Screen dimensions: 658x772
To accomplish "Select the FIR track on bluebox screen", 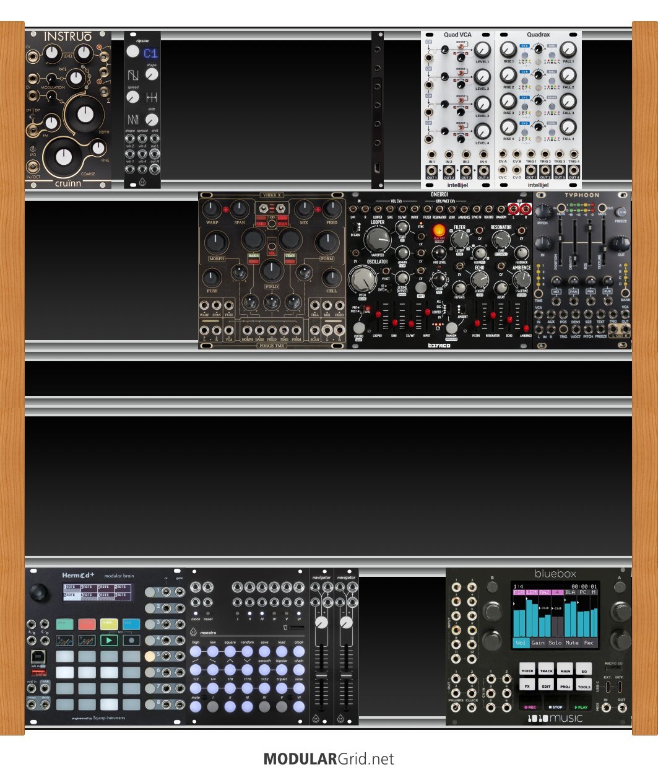I will (x=519, y=592).
